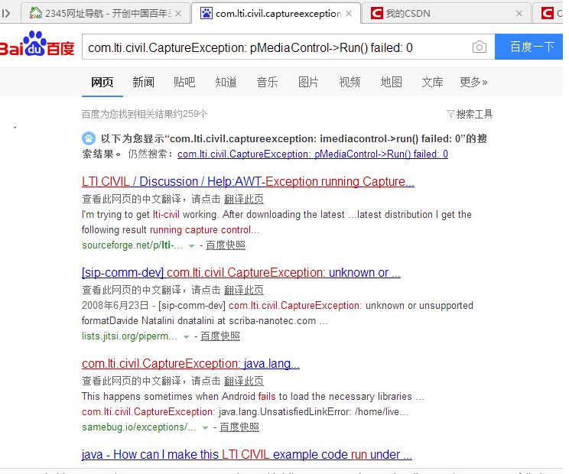Open 百度快照 for samebug.io result
The height and width of the screenshot is (474, 569).
(x=239, y=427)
